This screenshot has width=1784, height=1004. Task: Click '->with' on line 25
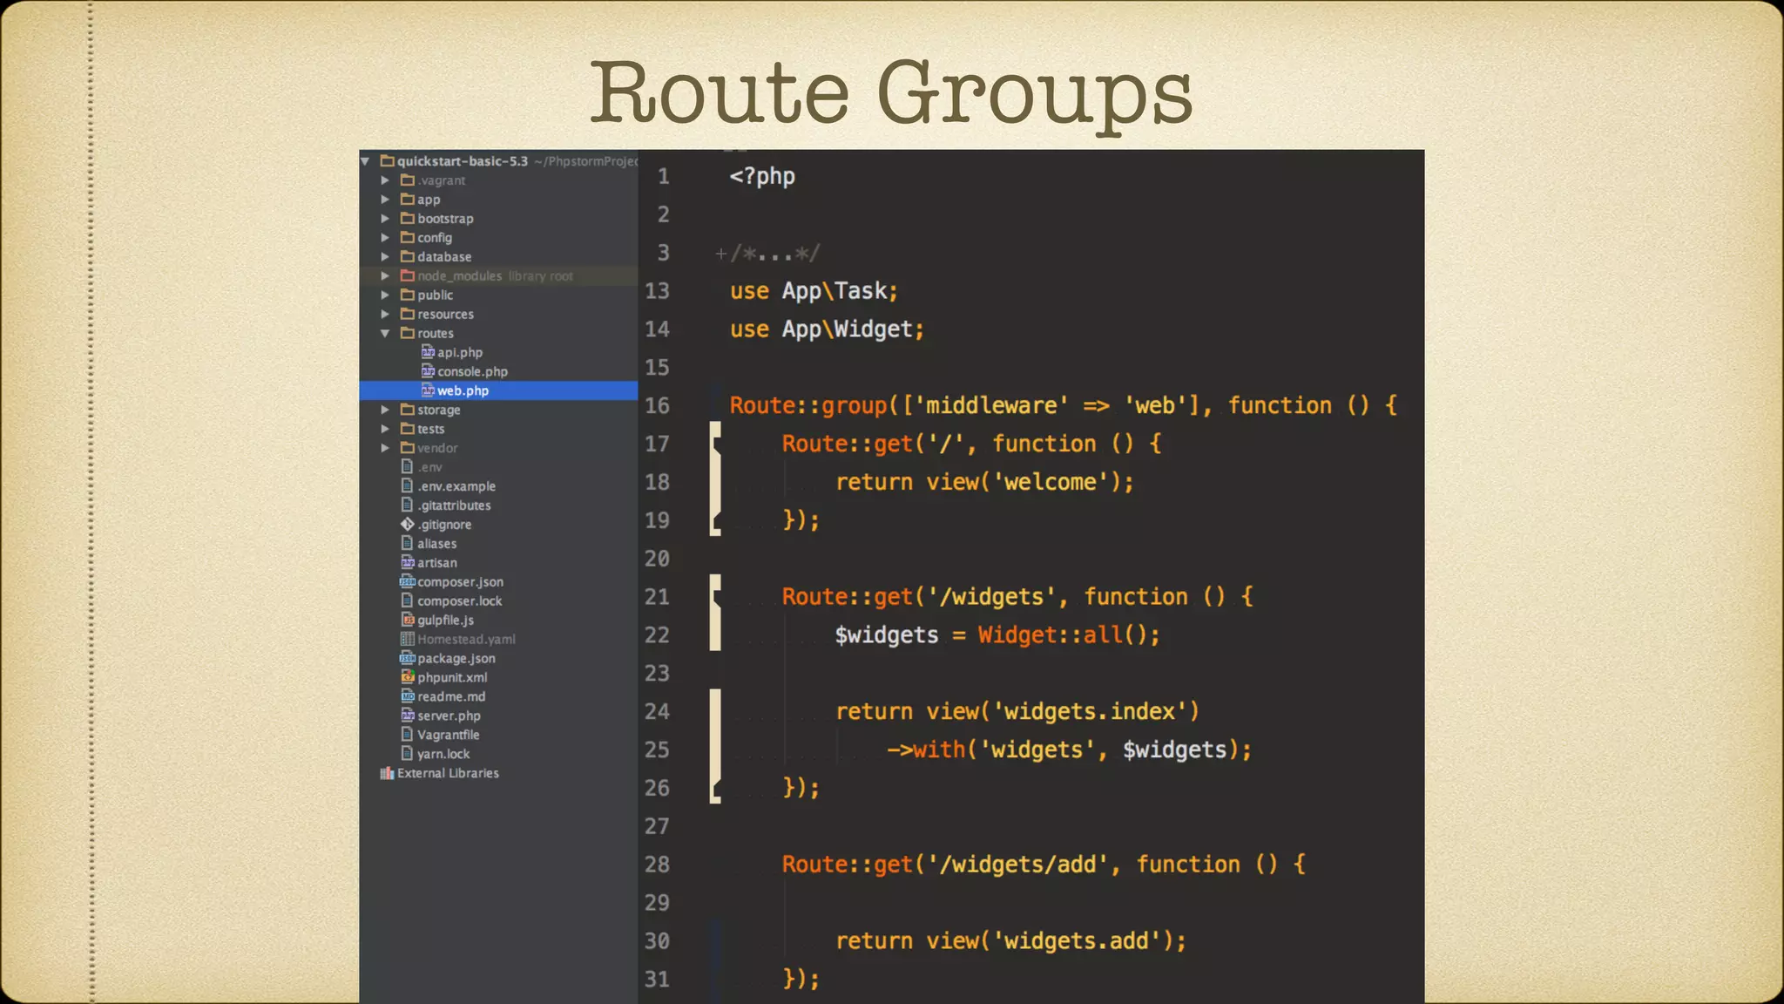[x=926, y=750]
